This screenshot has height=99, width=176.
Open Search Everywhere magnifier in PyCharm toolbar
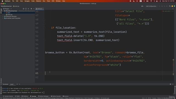(x=170, y=6)
